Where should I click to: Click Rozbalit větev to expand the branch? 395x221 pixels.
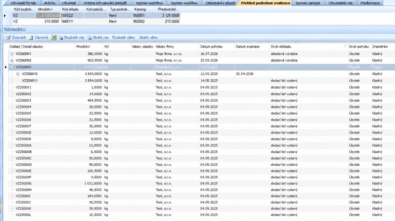(x=124, y=37)
